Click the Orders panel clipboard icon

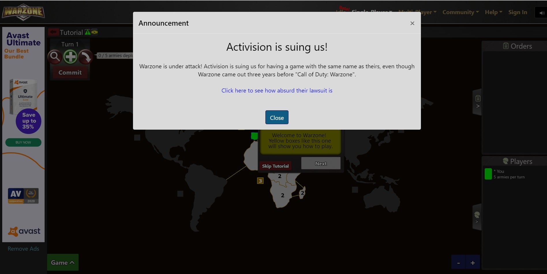click(506, 46)
